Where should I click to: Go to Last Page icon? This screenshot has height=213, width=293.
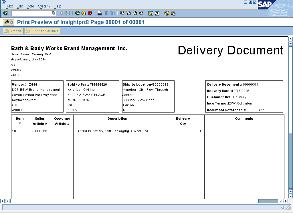tap(141, 13)
